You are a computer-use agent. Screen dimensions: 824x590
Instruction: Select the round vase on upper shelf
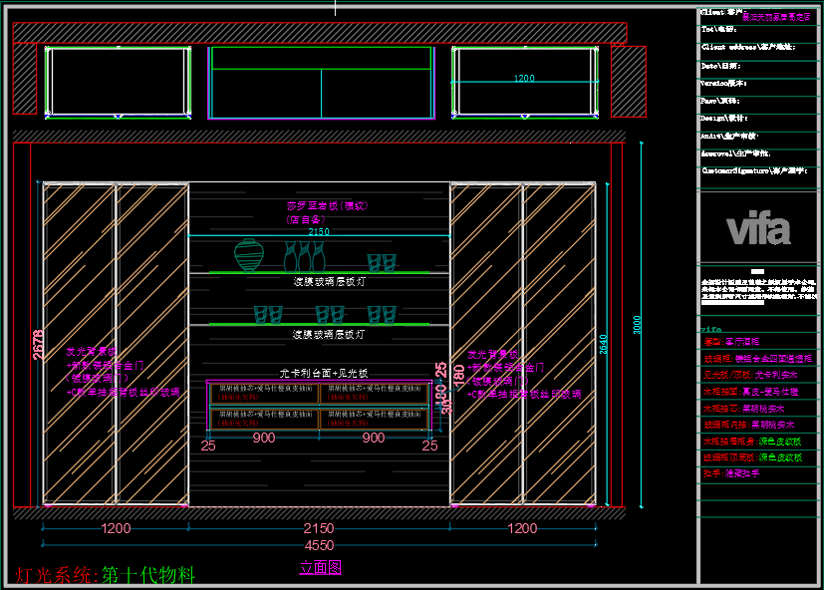coord(249,254)
